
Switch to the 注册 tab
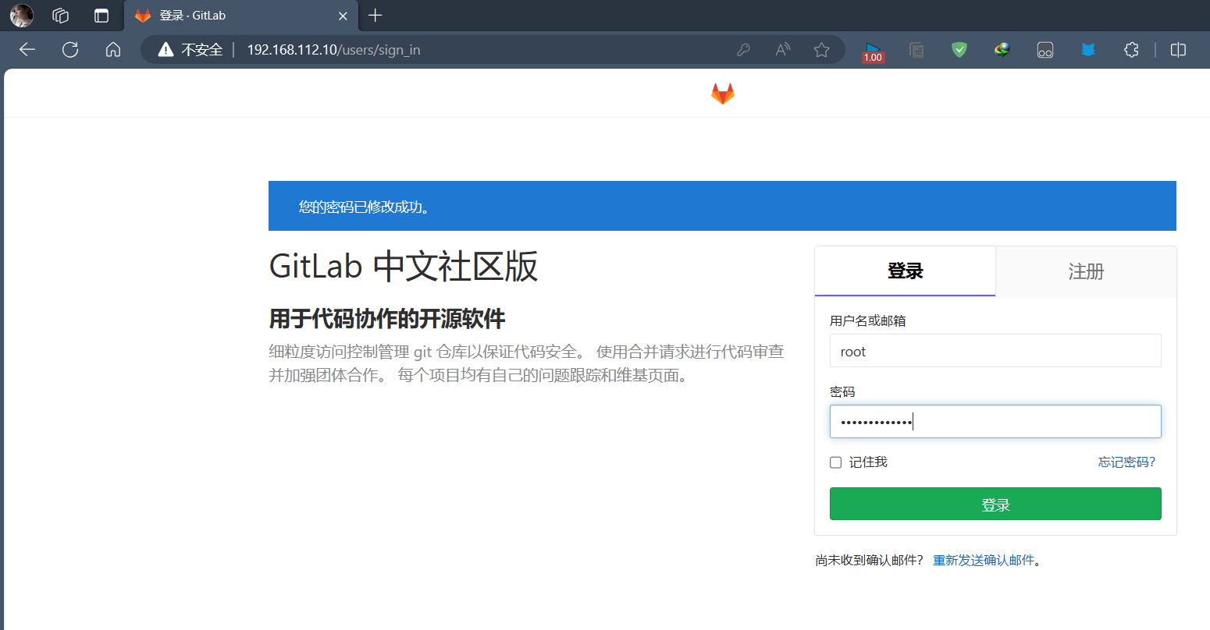click(x=1086, y=271)
